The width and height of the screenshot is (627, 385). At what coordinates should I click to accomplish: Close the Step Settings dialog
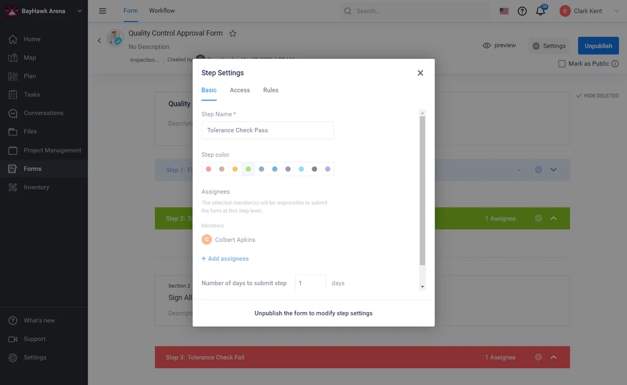[x=420, y=73]
